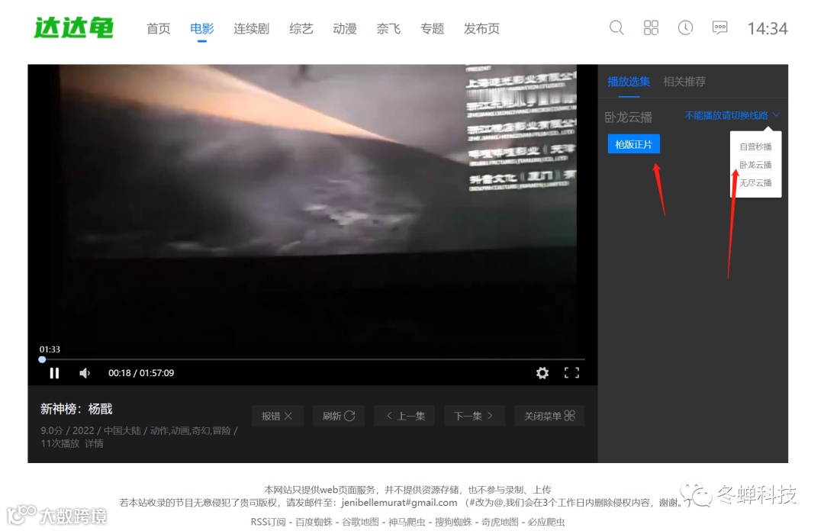
Task: Open player settings gear
Action: (542, 373)
